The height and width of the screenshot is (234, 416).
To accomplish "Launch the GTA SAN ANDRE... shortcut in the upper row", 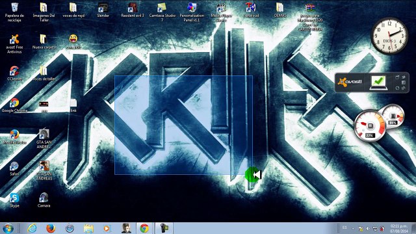I will tap(44, 138).
